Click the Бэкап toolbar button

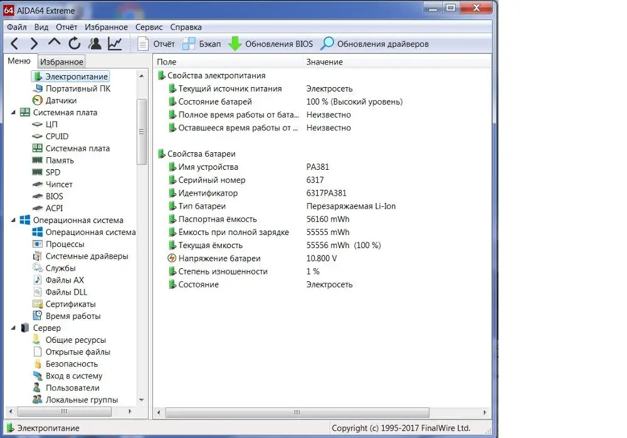coord(202,44)
